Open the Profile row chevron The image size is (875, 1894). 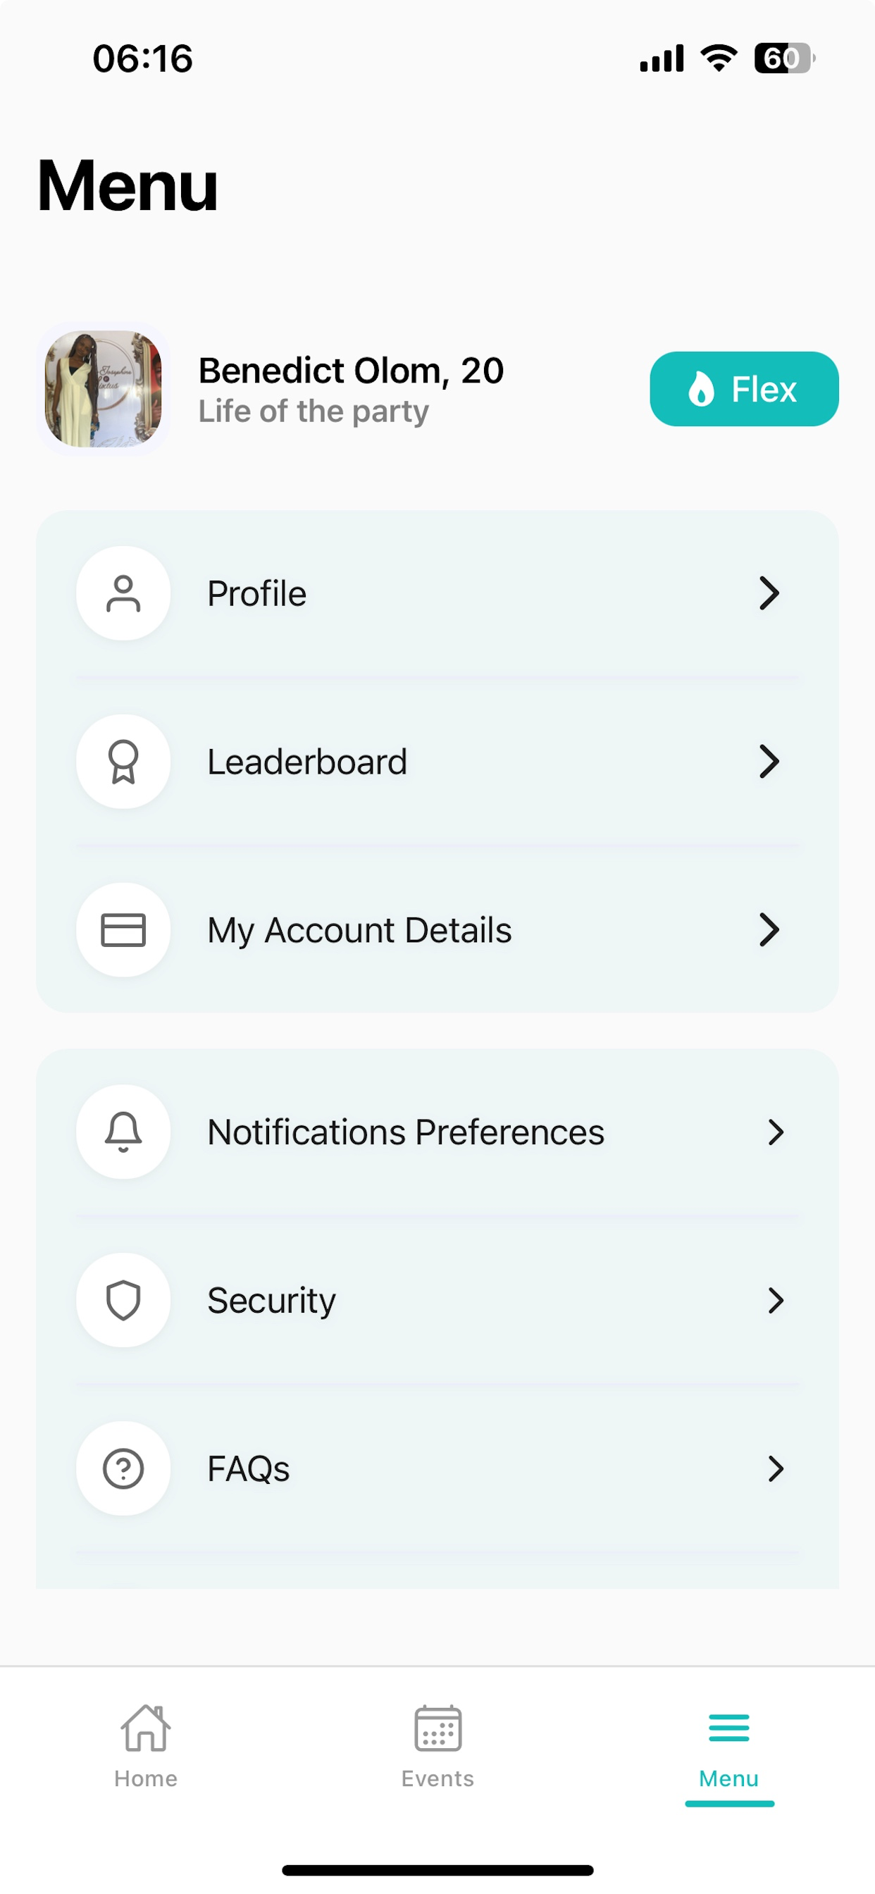(x=769, y=593)
